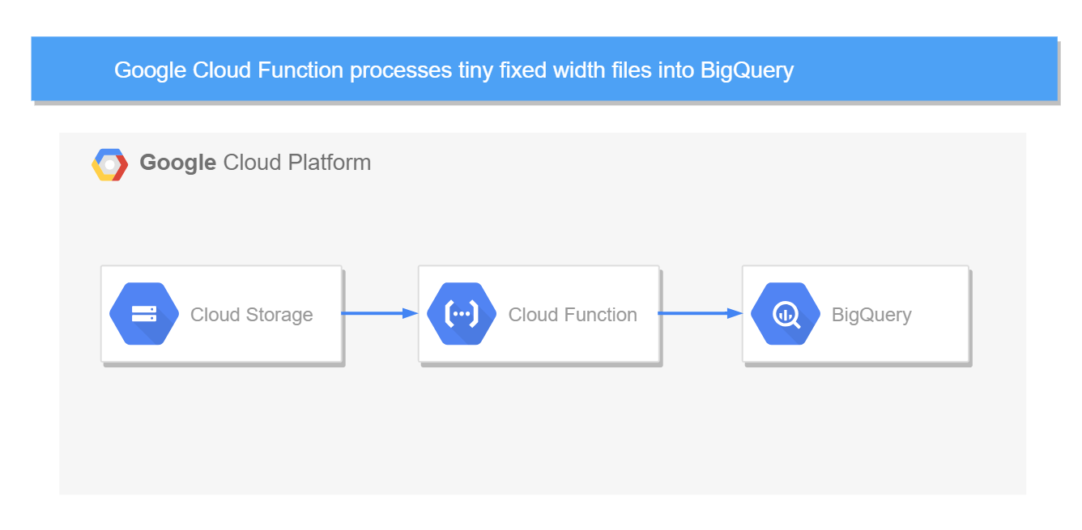Click the "Google Cloud Platform" heading text

pos(255,163)
